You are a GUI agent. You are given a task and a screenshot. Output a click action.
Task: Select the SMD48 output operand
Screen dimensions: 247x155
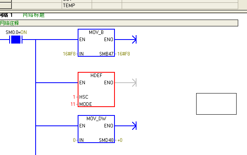(x=106, y=140)
